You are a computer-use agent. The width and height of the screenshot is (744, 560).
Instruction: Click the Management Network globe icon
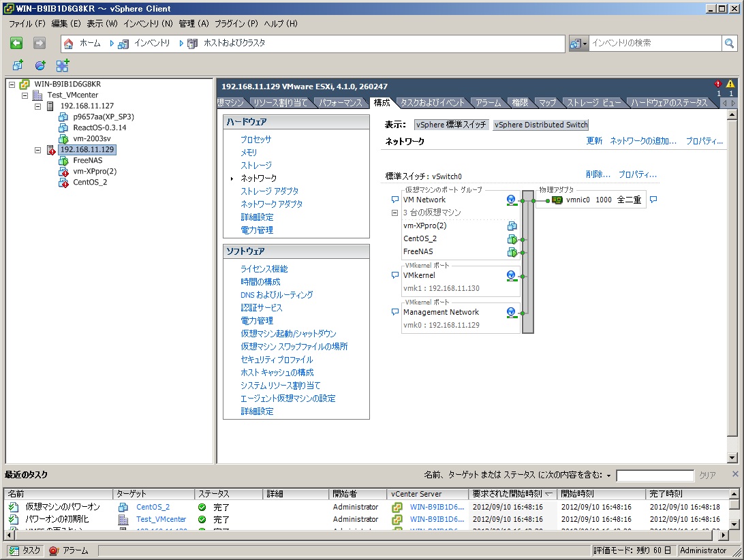click(x=511, y=312)
